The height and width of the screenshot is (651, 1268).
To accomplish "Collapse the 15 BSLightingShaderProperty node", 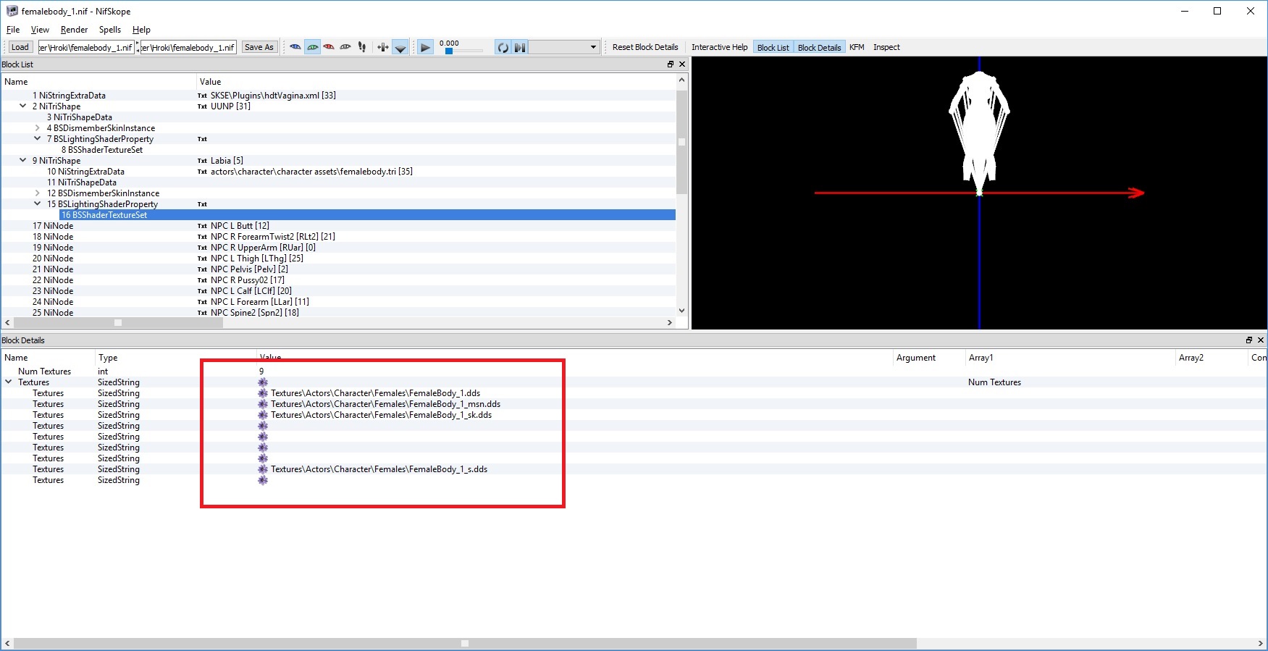I will 37,203.
